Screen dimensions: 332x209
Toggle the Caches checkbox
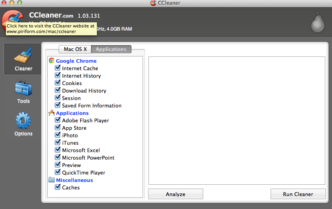(57, 187)
